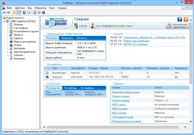Click the Управление доступом button
This screenshot has height=135, width=194.
coord(177,26)
